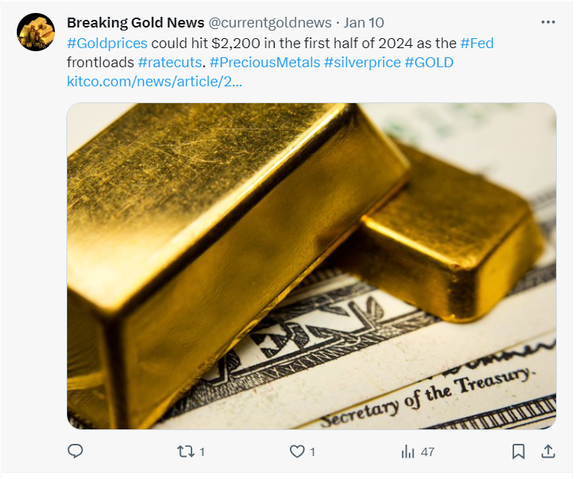The image size is (579, 479).
Task: Open view analytics bar chart icon
Action: tap(407, 451)
